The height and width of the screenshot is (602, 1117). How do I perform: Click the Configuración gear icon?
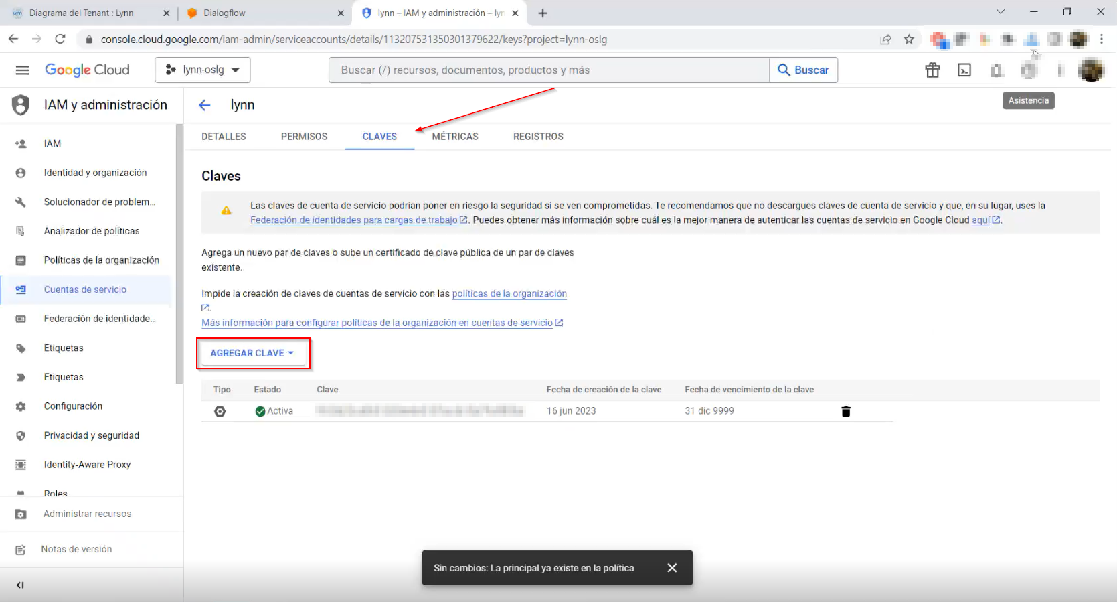(x=21, y=406)
